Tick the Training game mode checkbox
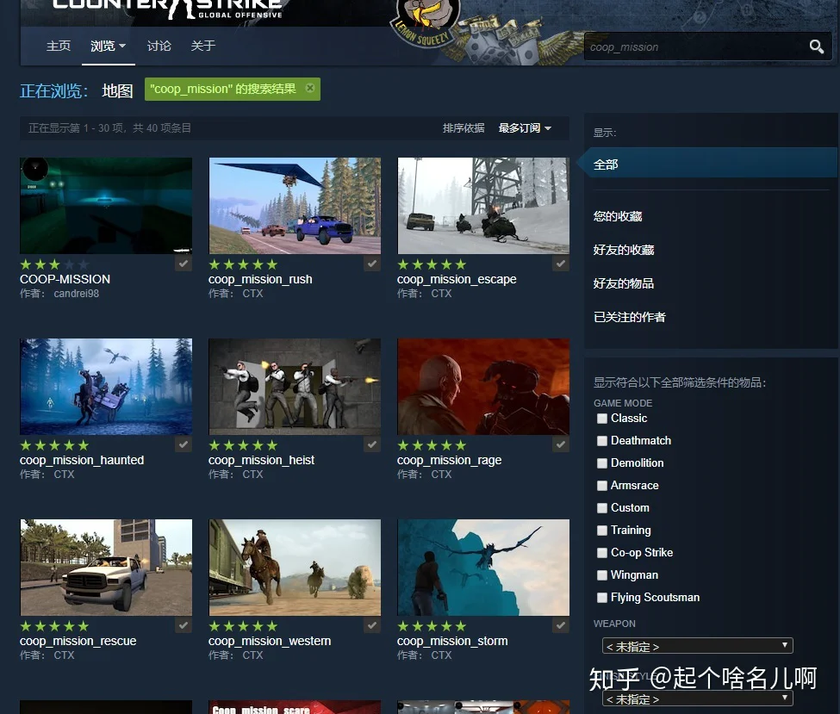Viewport: 840px width, 714px height. [602, 531]
